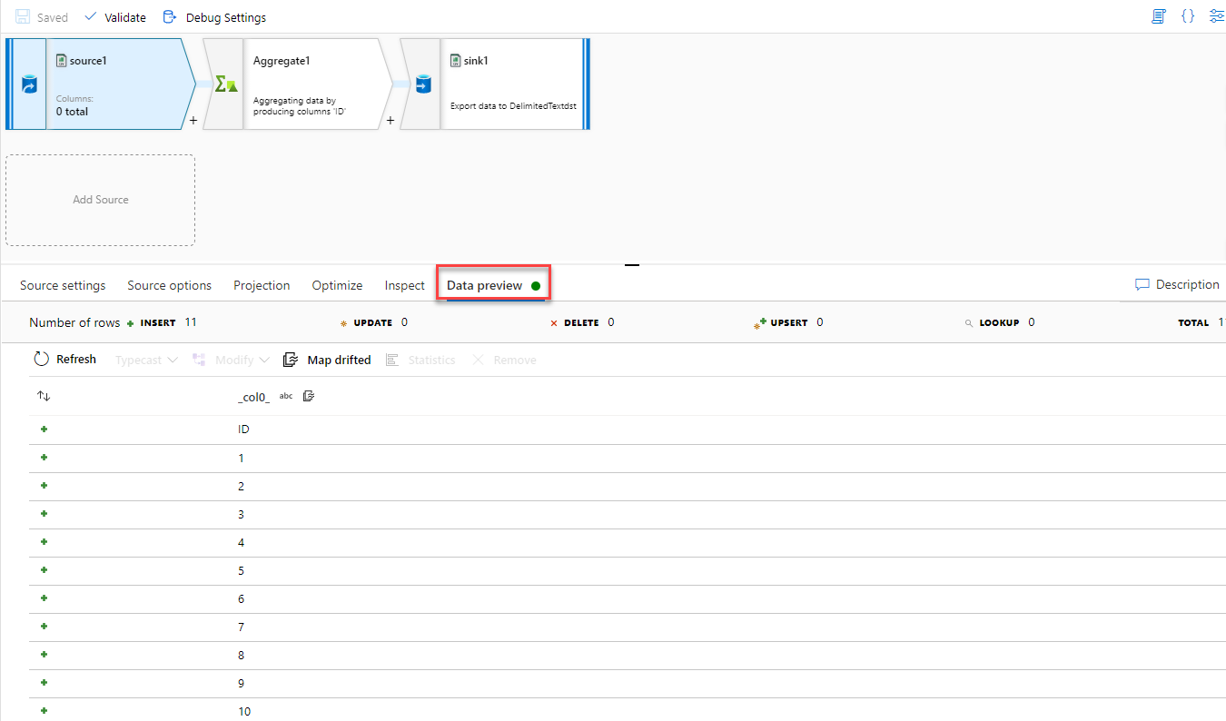Select the cell with value 7
The width and height of the screenshot is (1226, 721).
click(x=241, y=627)
